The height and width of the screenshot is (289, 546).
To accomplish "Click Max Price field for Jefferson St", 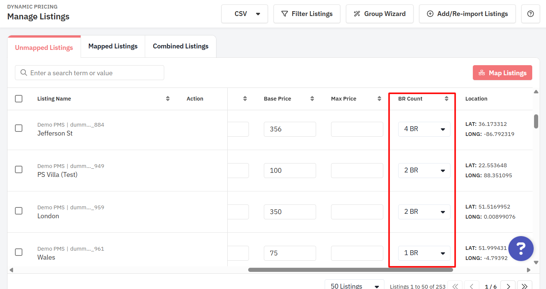I will [357, 129].
